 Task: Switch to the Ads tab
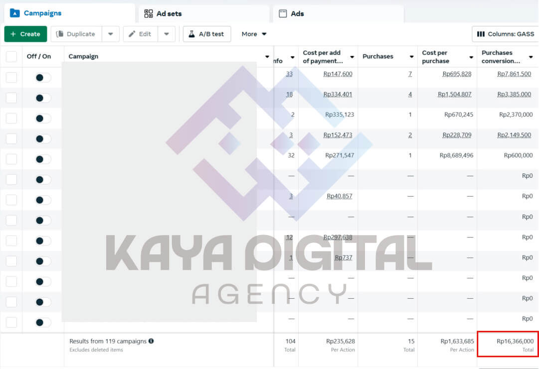point(297,13)
